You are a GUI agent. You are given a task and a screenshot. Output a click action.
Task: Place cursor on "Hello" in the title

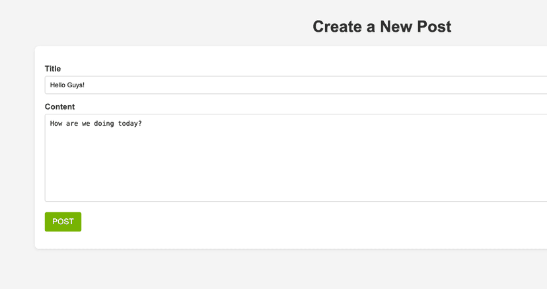tap(58, 85)
